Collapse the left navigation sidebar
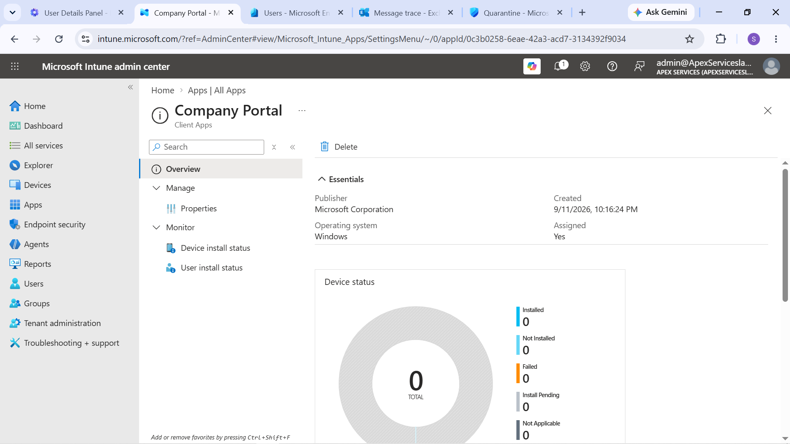The height and width of the screenshot is (444, 790). (130, 87)
